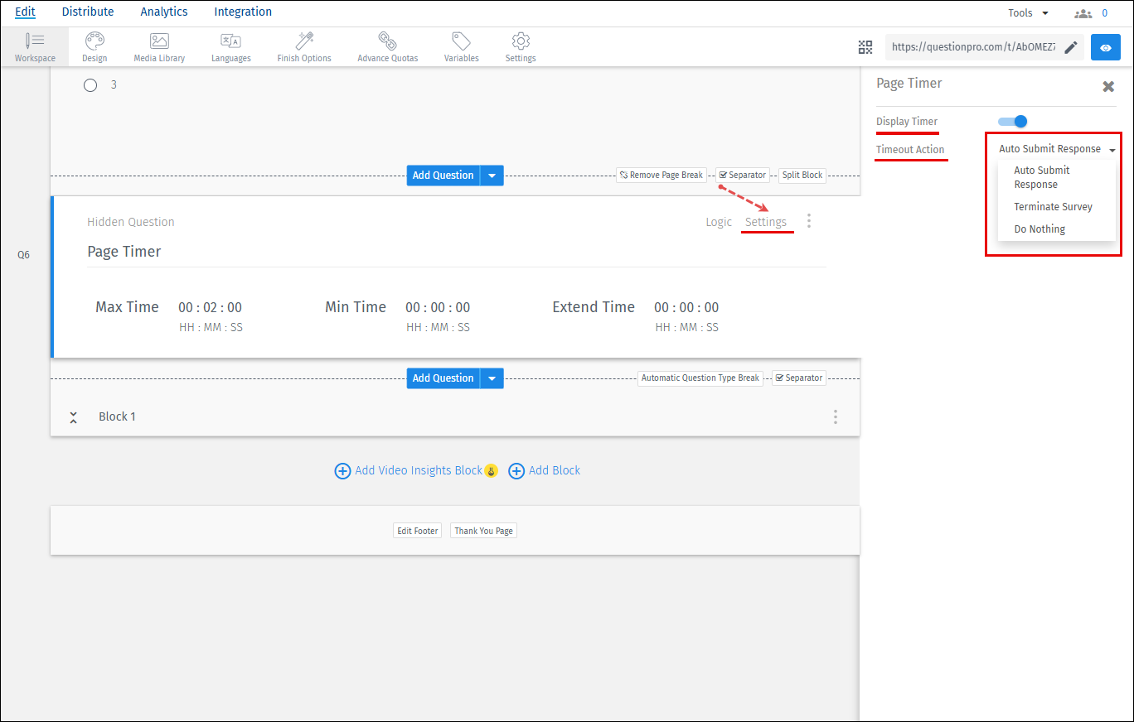The height and width of the screenshot is (722, 1134).
Task: Open the Media Library
Action: 158,46
